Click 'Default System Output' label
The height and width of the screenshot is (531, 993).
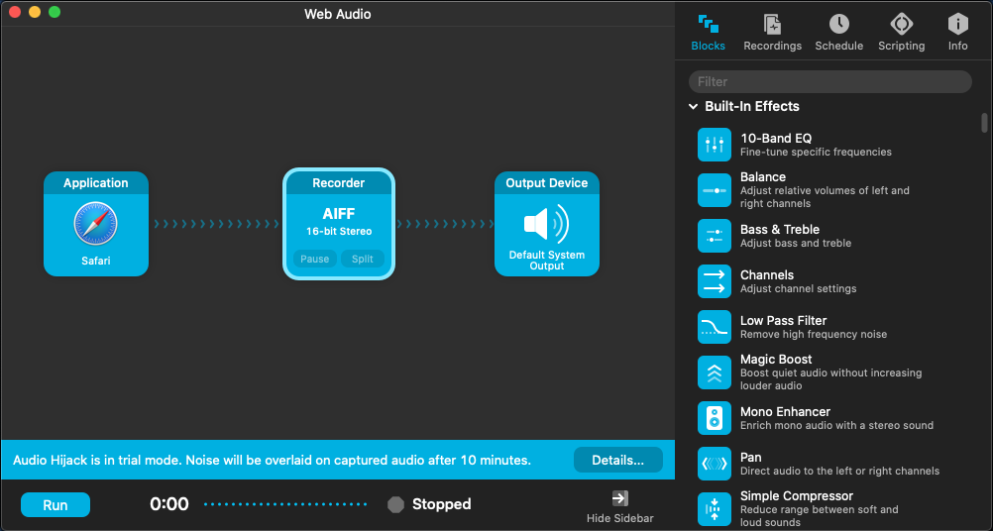[x=546, y=261]
